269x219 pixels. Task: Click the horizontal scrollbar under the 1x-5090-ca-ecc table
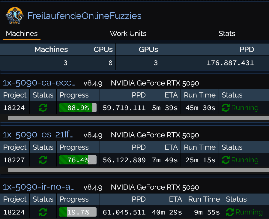pos(138,118)
